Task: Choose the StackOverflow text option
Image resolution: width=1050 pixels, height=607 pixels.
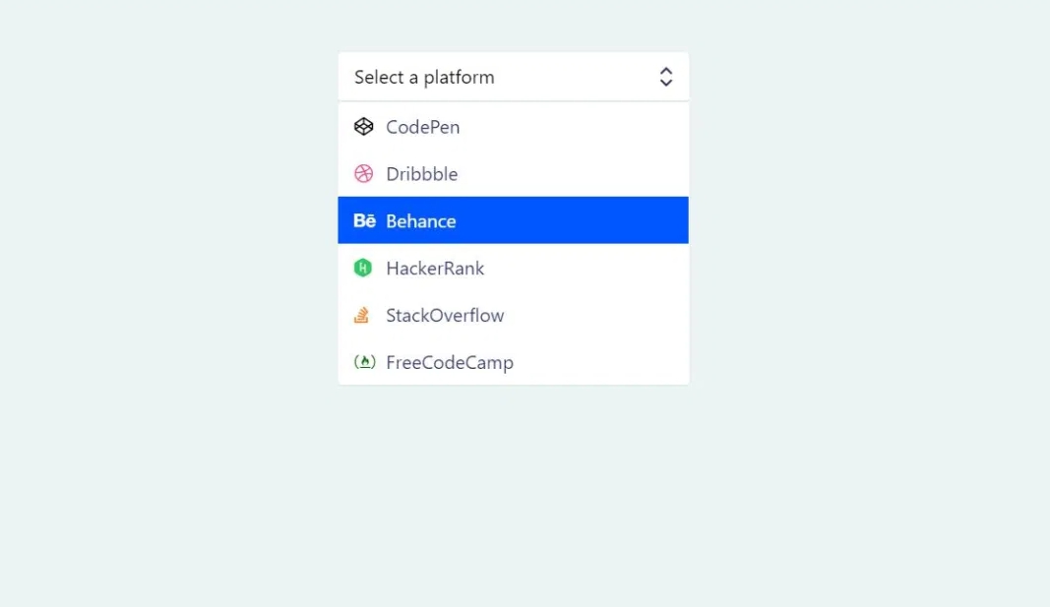Action: [445, 316]
